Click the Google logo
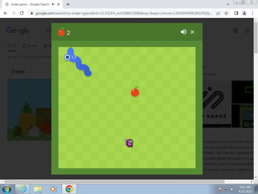 tap(17, 31)
